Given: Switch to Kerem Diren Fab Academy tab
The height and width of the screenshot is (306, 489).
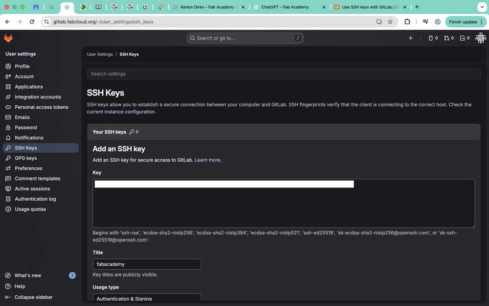Looking at the screenshot, I should pos(208,7).
